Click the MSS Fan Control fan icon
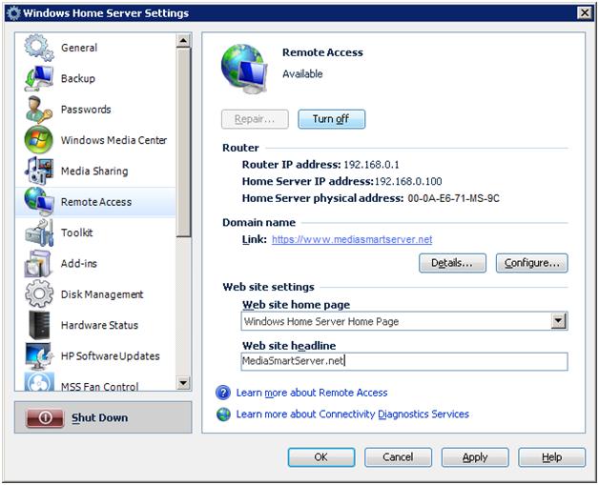 pos(38,382)
